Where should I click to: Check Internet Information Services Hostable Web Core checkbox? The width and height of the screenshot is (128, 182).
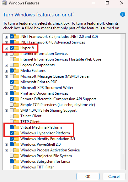(12, 59)
